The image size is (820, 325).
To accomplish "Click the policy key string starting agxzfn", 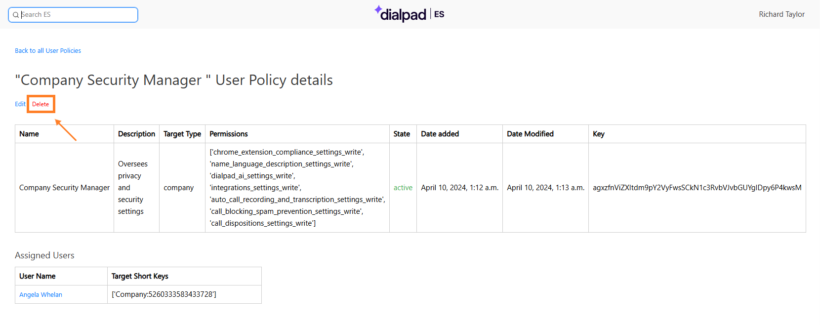I will (x=697, y=188).
